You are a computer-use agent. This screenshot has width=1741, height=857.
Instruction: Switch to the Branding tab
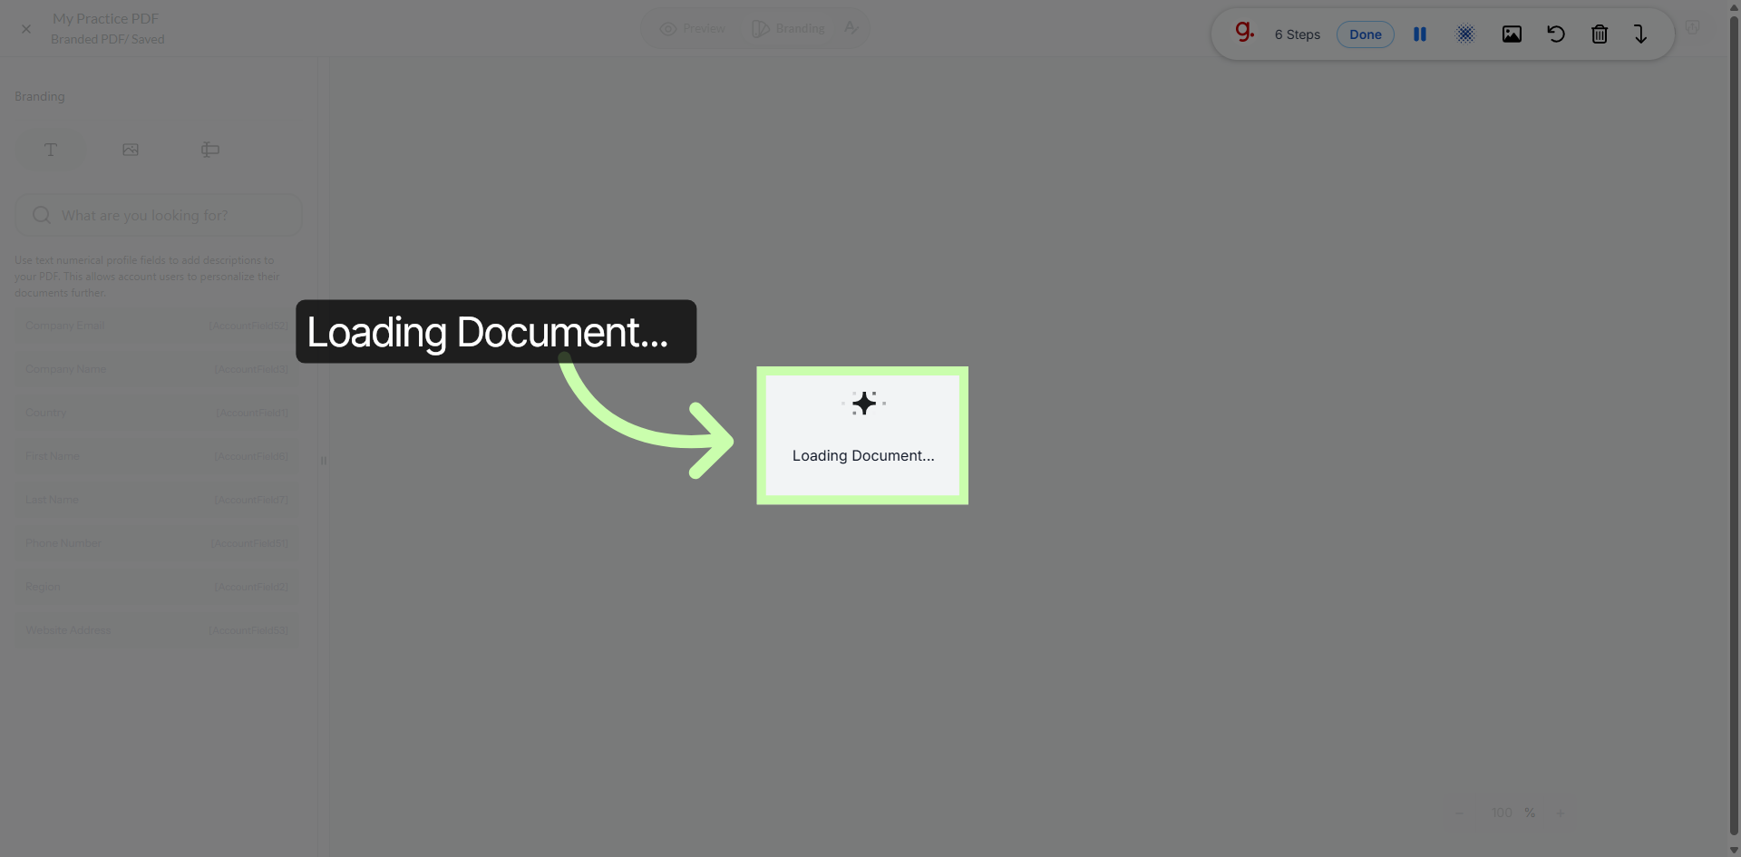789,28
